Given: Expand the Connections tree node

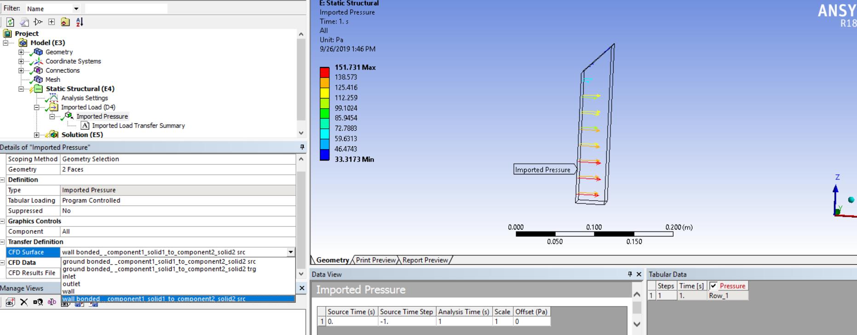Looking at the screenshot, I should [x=21, y=70].
